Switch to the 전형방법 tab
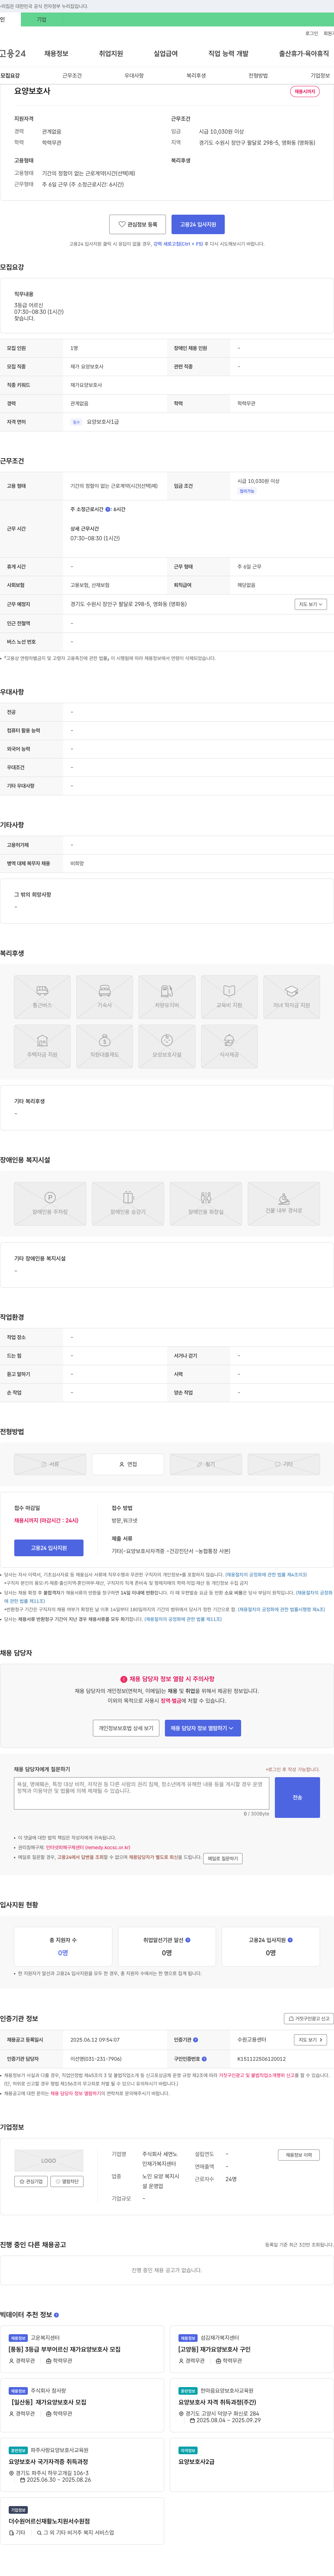The width and height of the screenshot is (334, 2576). (x=258, y=75)
